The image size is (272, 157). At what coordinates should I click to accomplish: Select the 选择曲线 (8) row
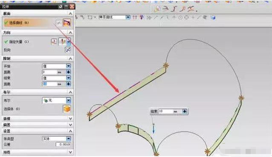(x=29, y=23)
